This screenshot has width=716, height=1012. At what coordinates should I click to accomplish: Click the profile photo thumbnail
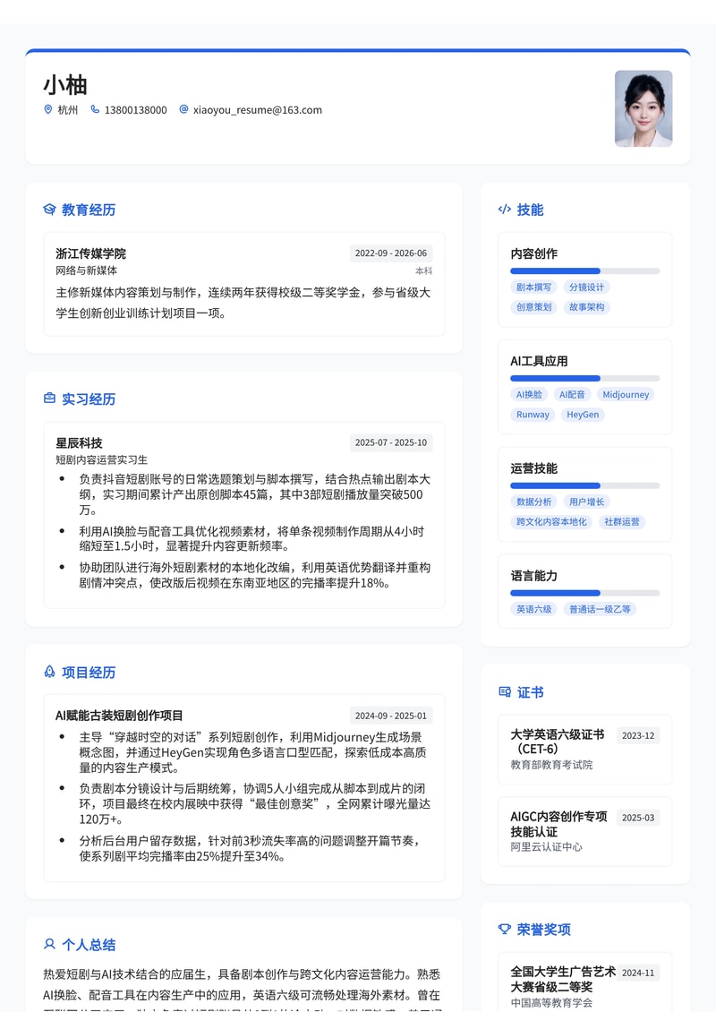(644, 108)
